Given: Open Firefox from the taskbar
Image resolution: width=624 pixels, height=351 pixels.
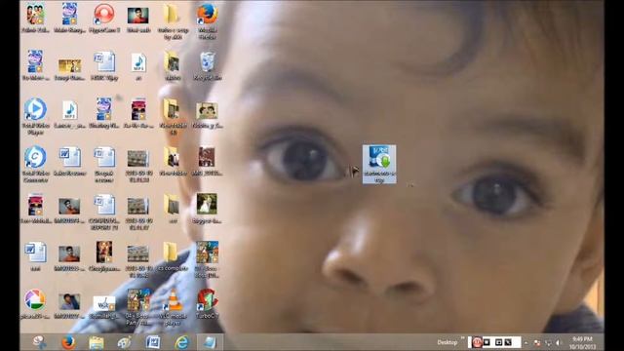Looking at the screenshot, I should pos(68,342).
